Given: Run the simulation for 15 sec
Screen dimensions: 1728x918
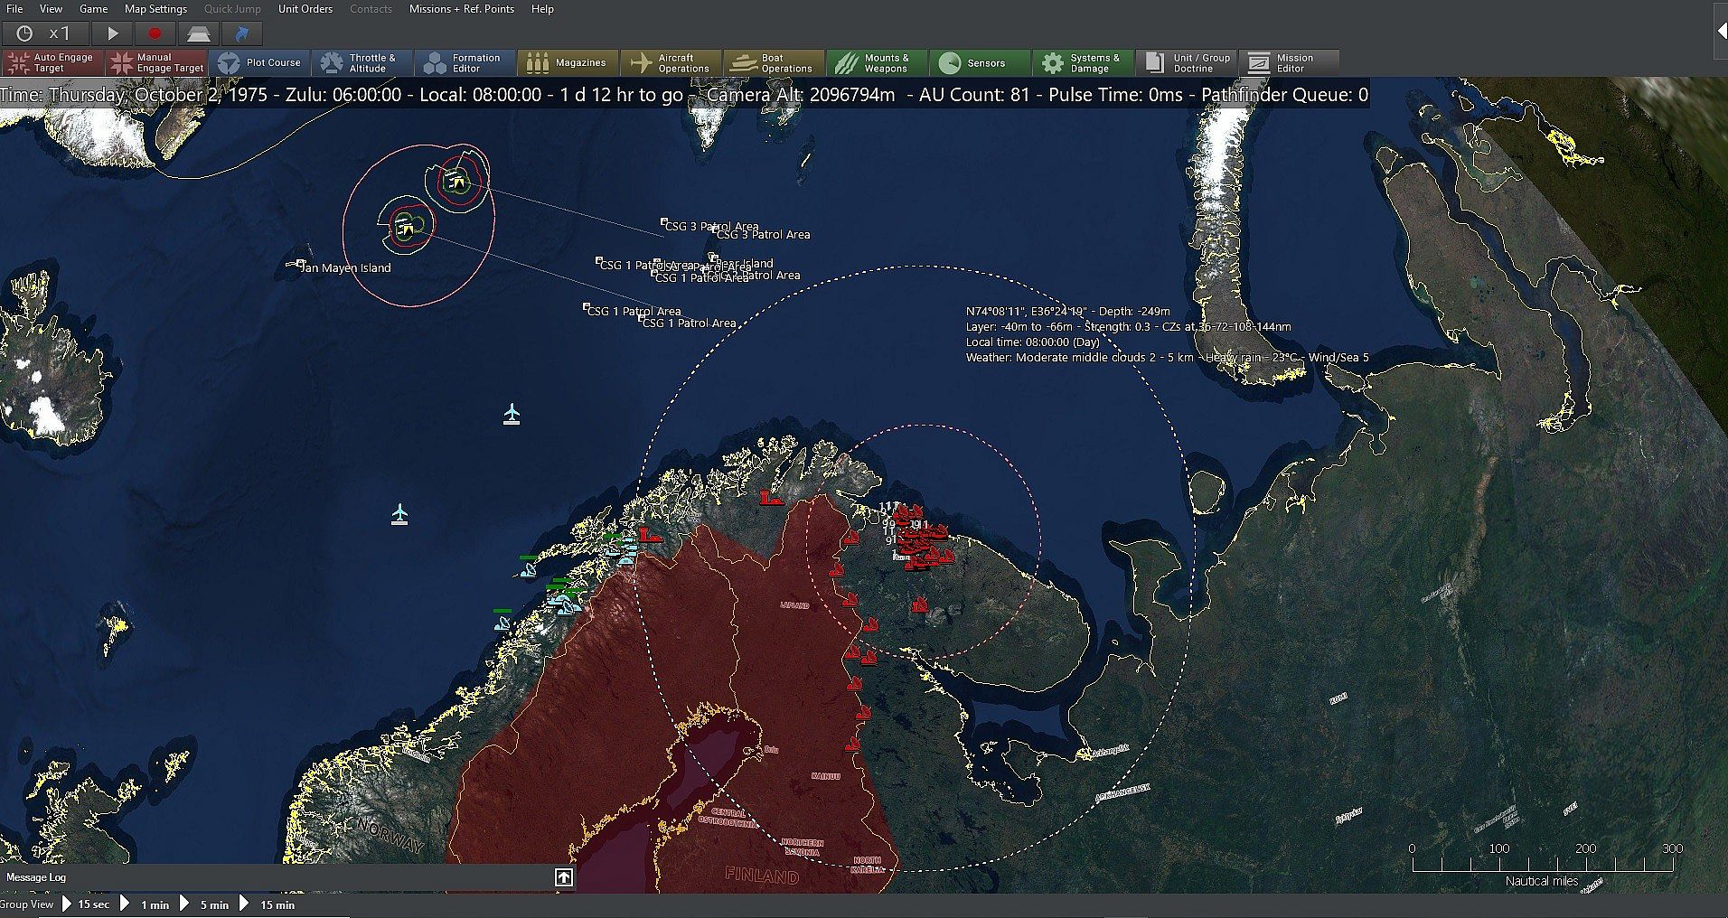Looking at the screenshot, I should pos(86,904).
